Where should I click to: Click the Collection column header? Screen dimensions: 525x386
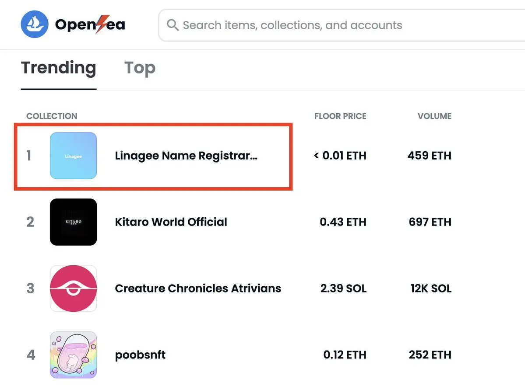tap(52, 116)
